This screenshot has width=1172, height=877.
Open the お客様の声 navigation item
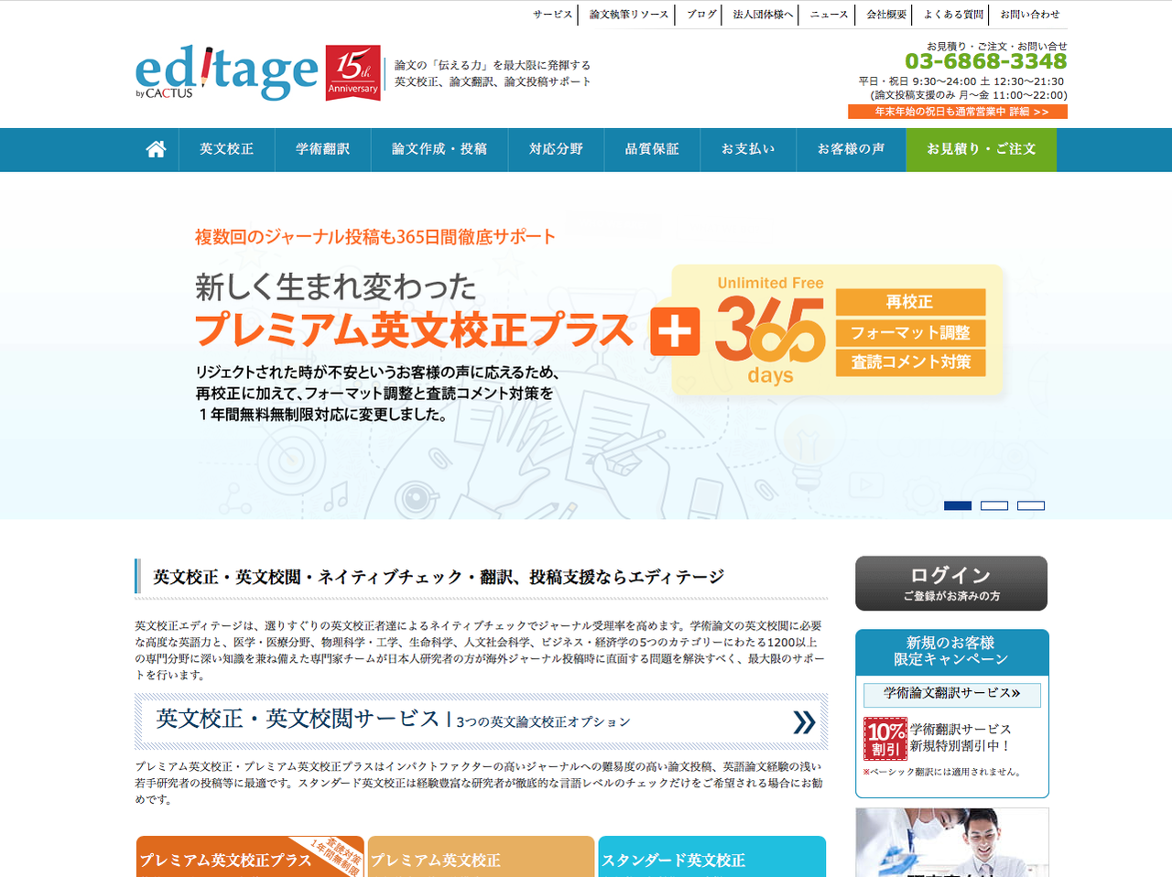coord(852,149)
